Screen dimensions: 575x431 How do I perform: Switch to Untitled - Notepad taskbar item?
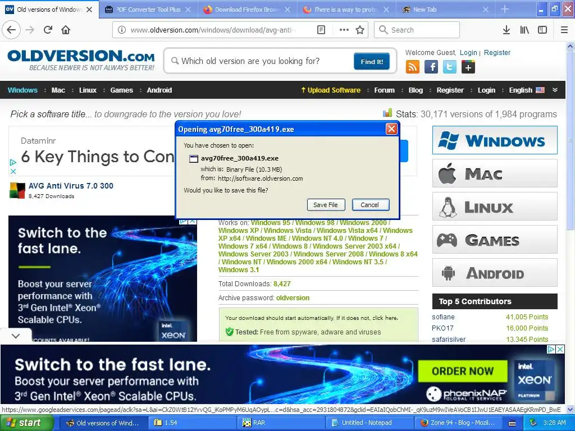coord(369,423)
